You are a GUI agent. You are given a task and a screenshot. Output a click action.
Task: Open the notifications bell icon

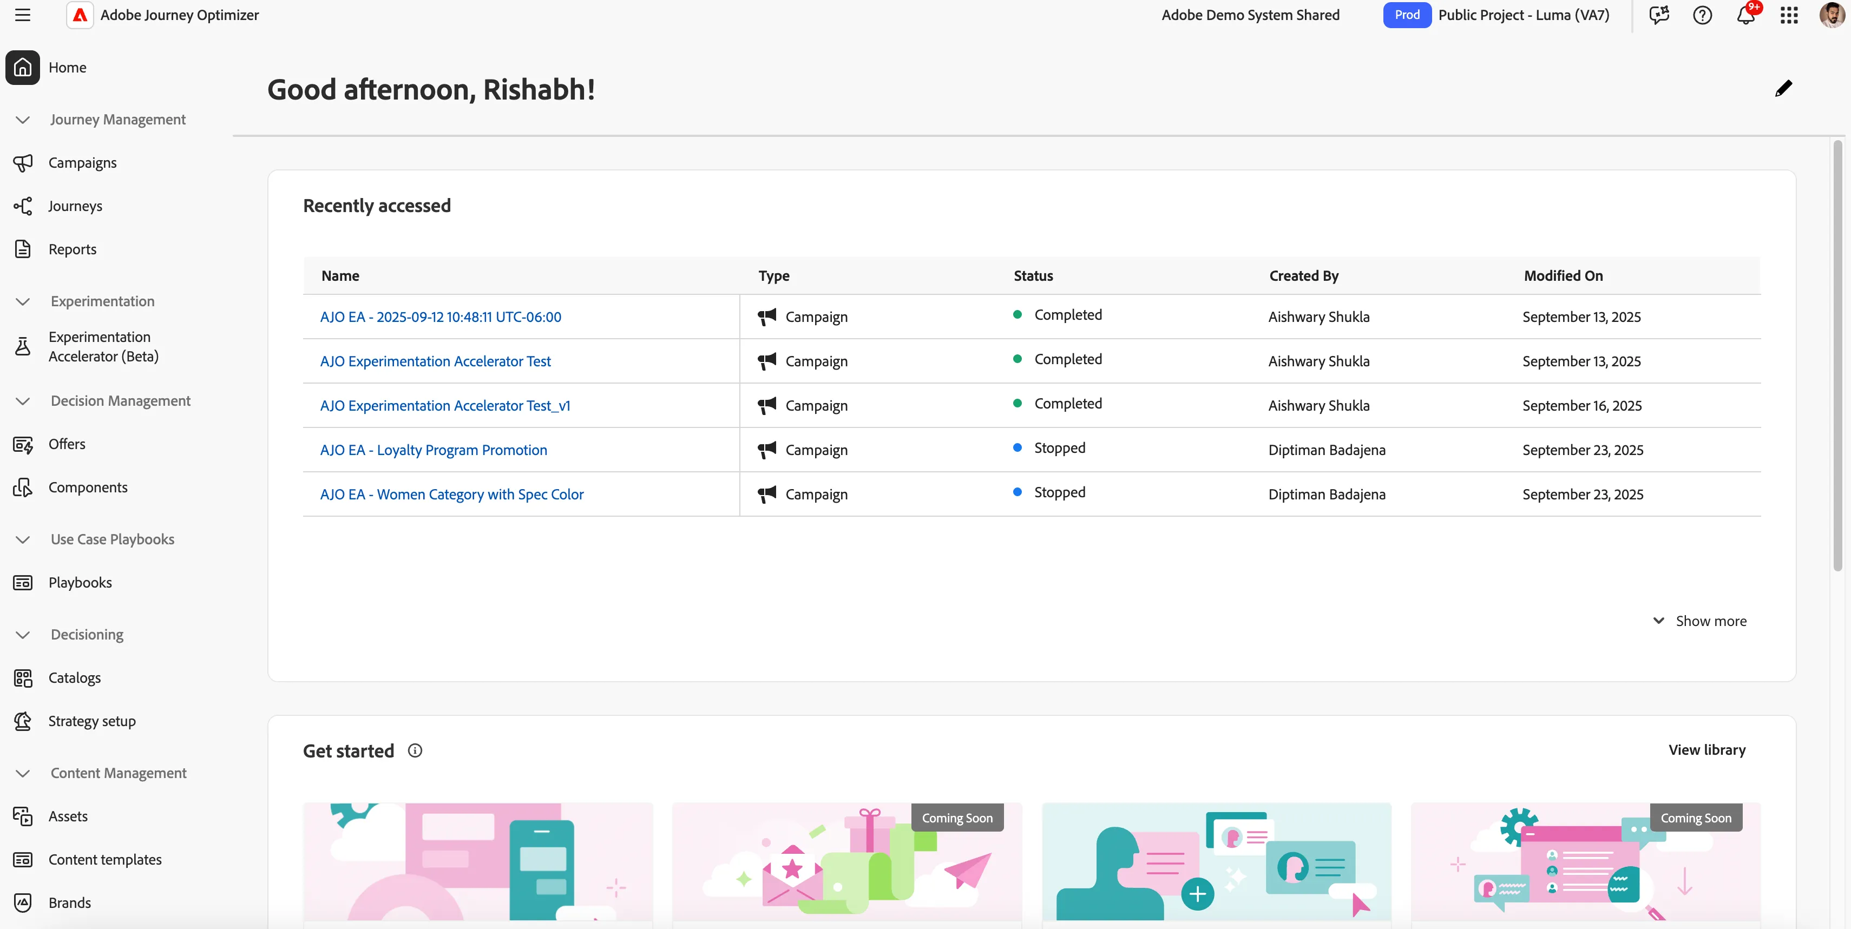[x=1746, y=15]
